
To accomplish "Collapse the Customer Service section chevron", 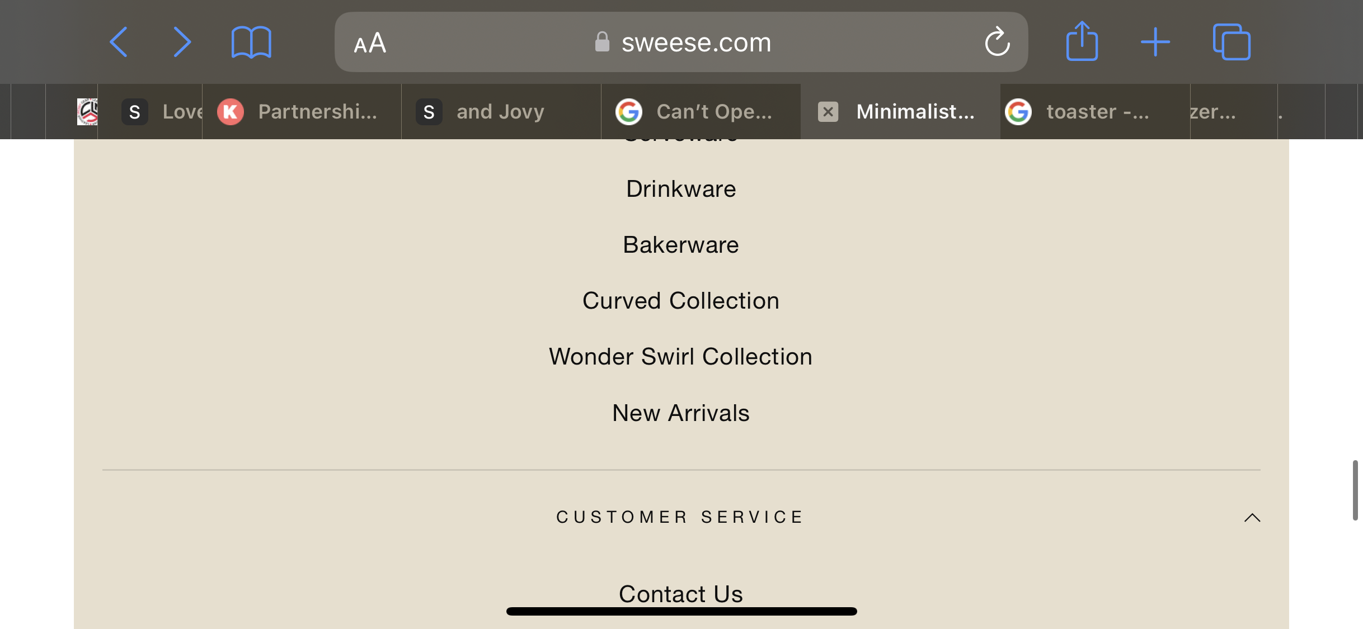I will pos(1252,518).
